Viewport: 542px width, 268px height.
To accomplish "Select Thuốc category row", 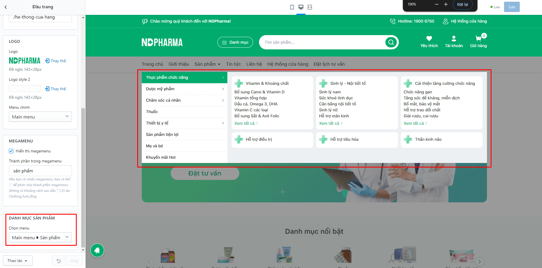I will 185,112.
